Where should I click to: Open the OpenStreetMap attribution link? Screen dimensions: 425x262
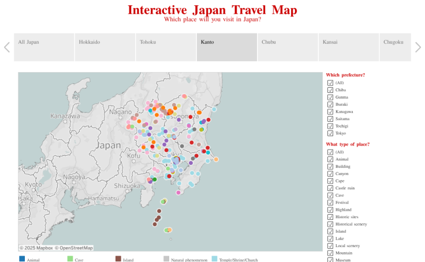tap(74, 248)
